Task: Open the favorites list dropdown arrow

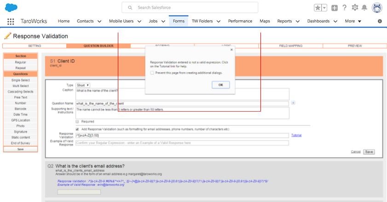Action: 324,8
